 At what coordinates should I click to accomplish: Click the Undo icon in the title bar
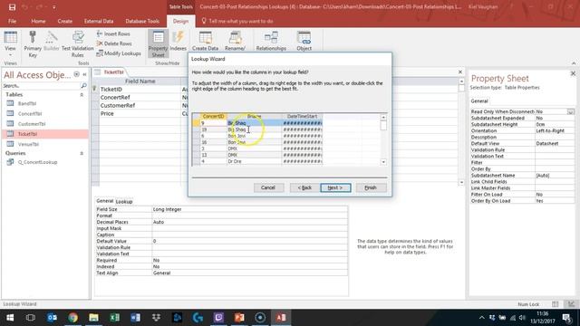tap(25, 7)
